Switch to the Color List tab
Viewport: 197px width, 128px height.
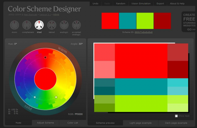point(73,123)
